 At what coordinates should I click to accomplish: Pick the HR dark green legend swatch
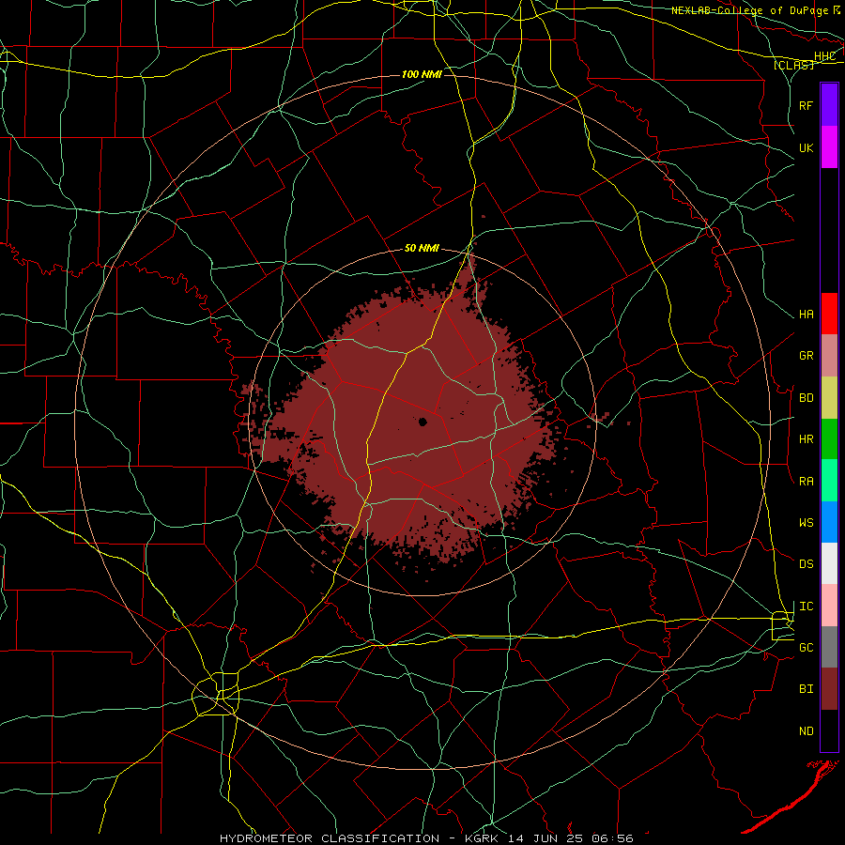pos(829,439)
